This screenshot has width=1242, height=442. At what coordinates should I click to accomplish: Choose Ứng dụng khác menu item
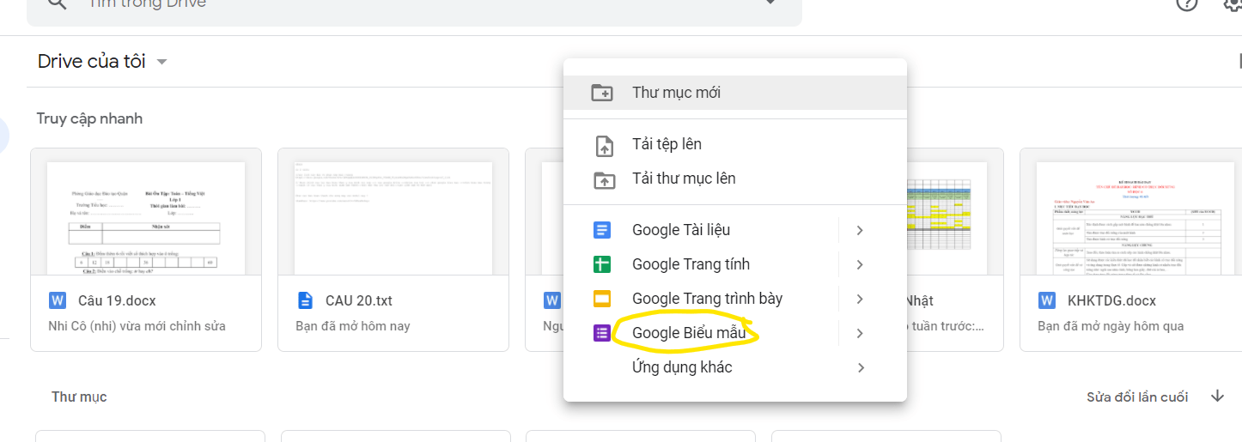[x=682, y=367]
